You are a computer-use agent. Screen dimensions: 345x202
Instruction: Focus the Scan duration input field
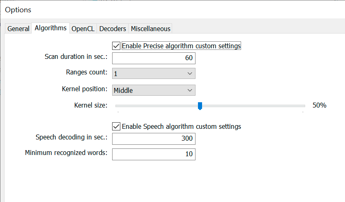coord(154,58)
